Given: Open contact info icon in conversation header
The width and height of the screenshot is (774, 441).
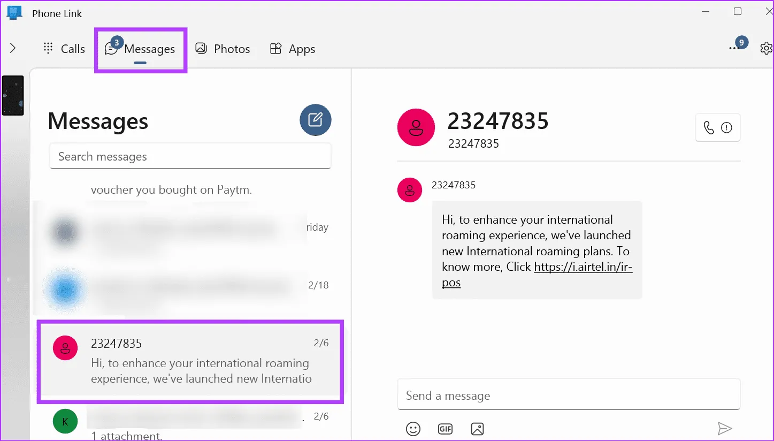Looking at the screenshot, I should (726, 128).
